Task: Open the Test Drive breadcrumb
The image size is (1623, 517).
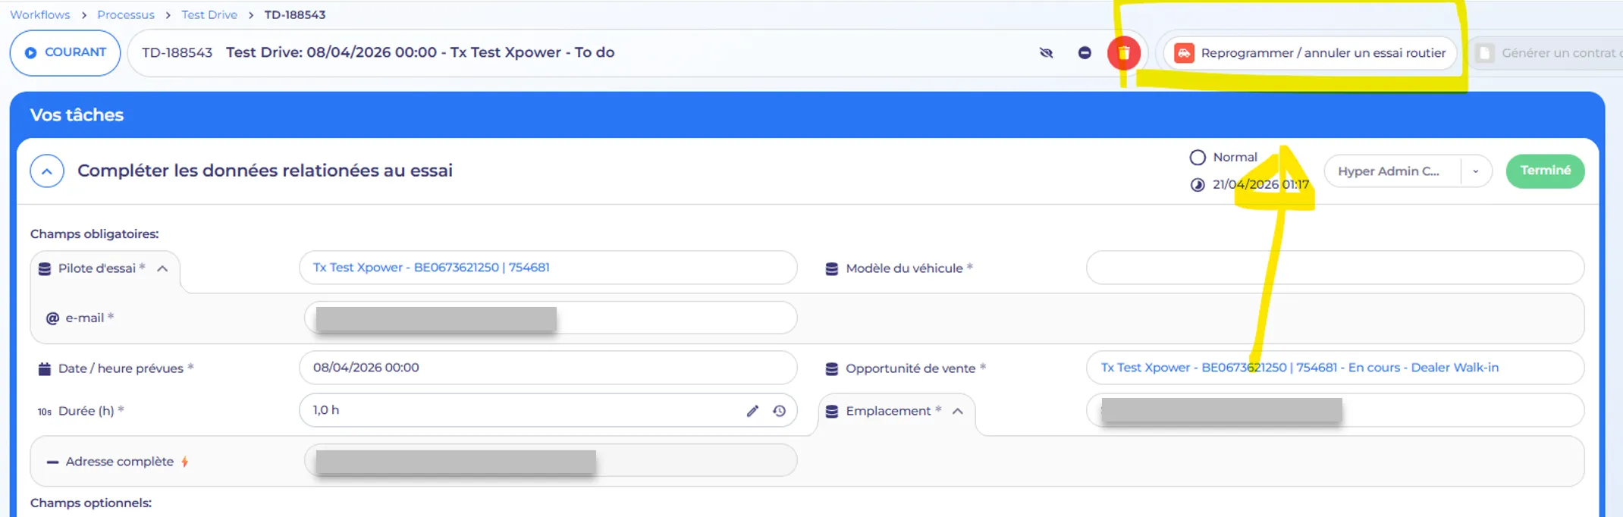Action: pyautogui.click(x=209, y=14)
